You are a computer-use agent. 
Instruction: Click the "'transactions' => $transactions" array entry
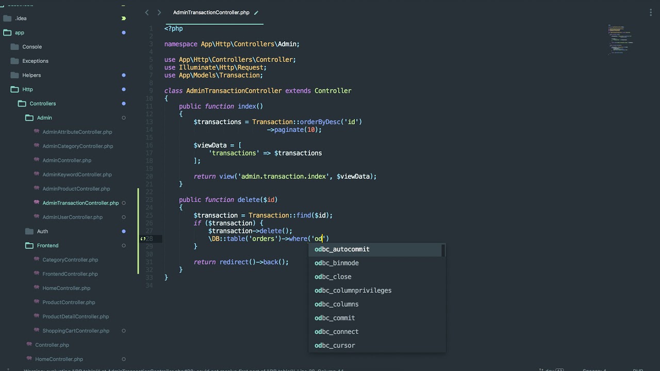coord(265,153)
